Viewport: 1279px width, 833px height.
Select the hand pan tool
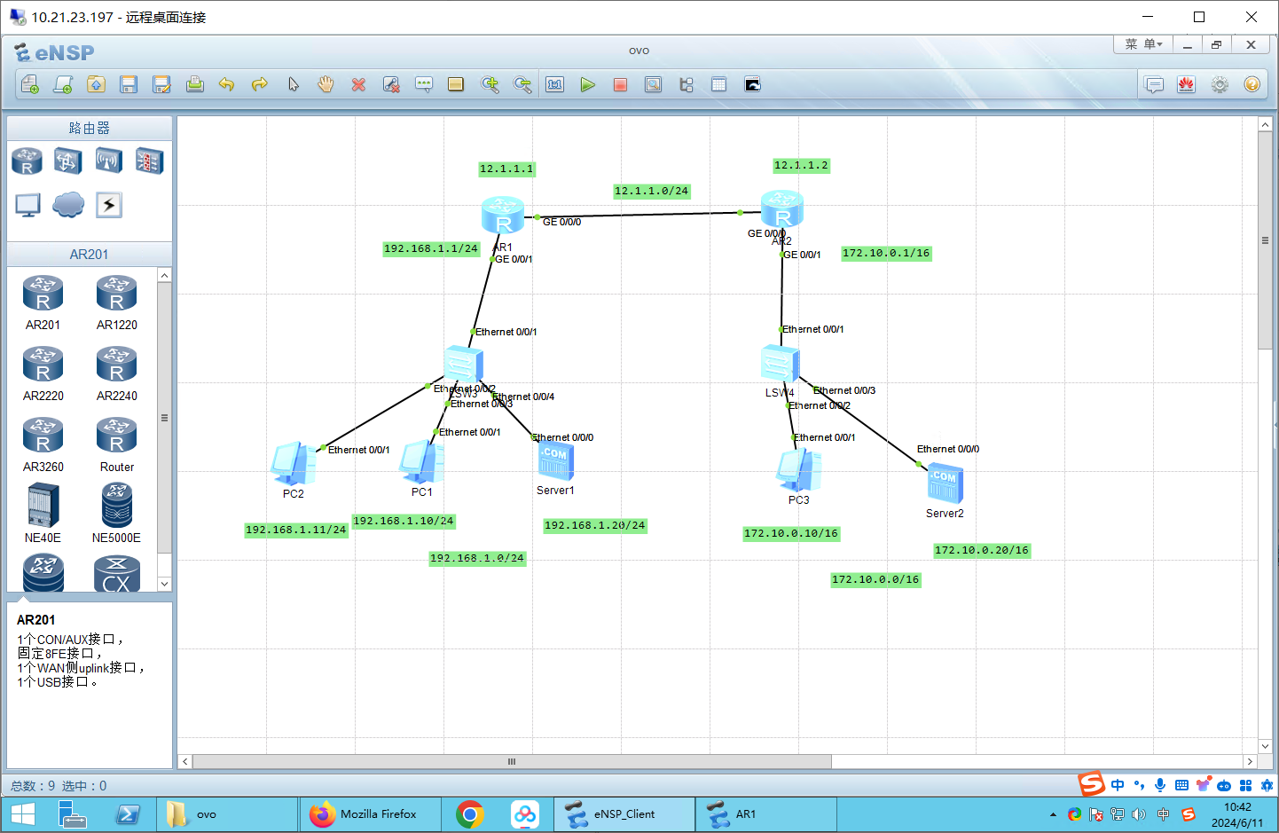[326, 84]
